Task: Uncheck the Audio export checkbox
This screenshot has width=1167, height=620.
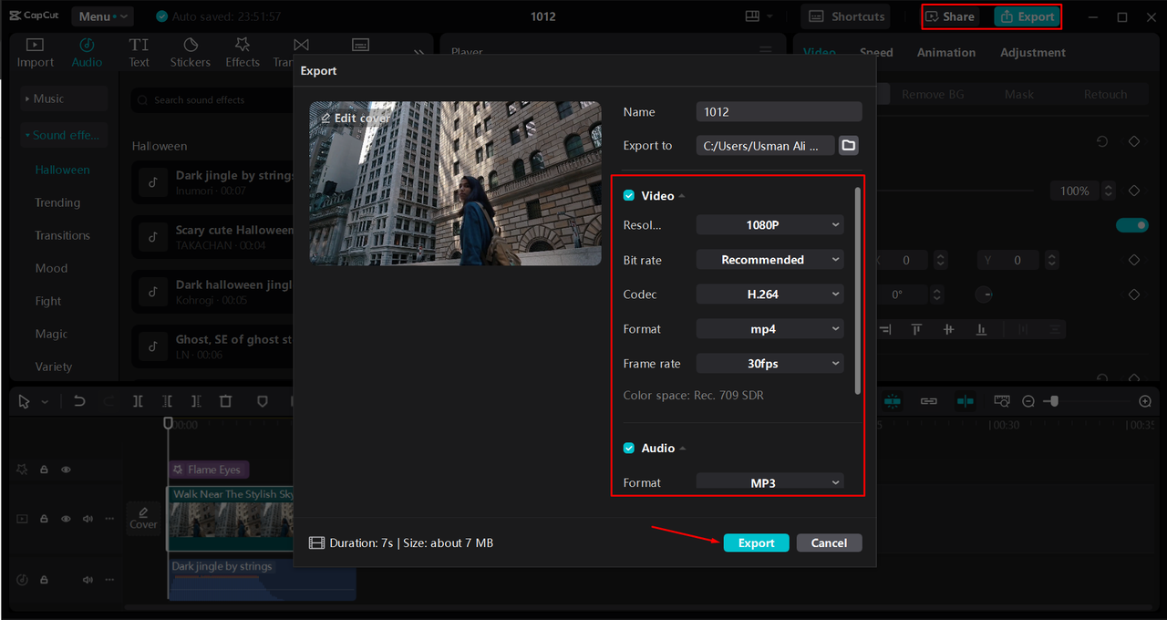Action: (x=628, y=448)
